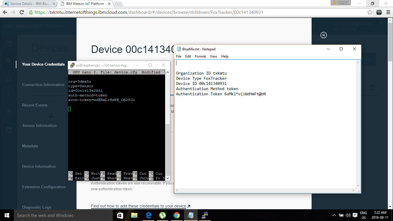Open the File menu in Notepad
Screen dimensions: 393x221
179,56
